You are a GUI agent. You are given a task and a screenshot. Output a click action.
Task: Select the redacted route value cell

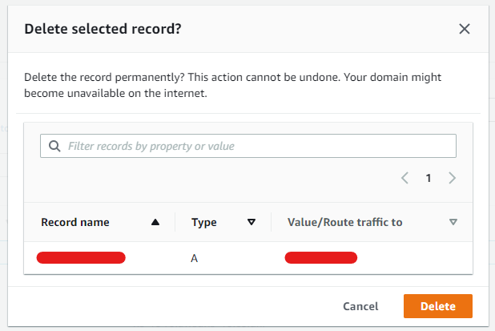[320, 258]
